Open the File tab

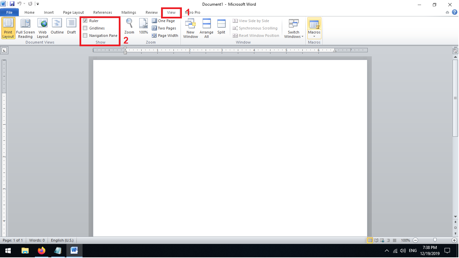pos(9,12)
